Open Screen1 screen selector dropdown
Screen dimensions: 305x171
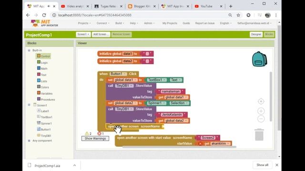(83, 34)
